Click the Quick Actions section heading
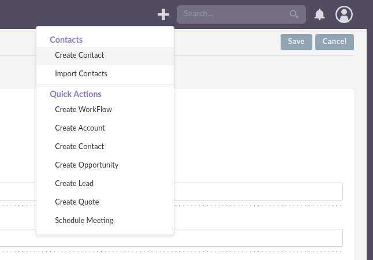The width and height of the screenshot is (373, 260). point(75,94)
